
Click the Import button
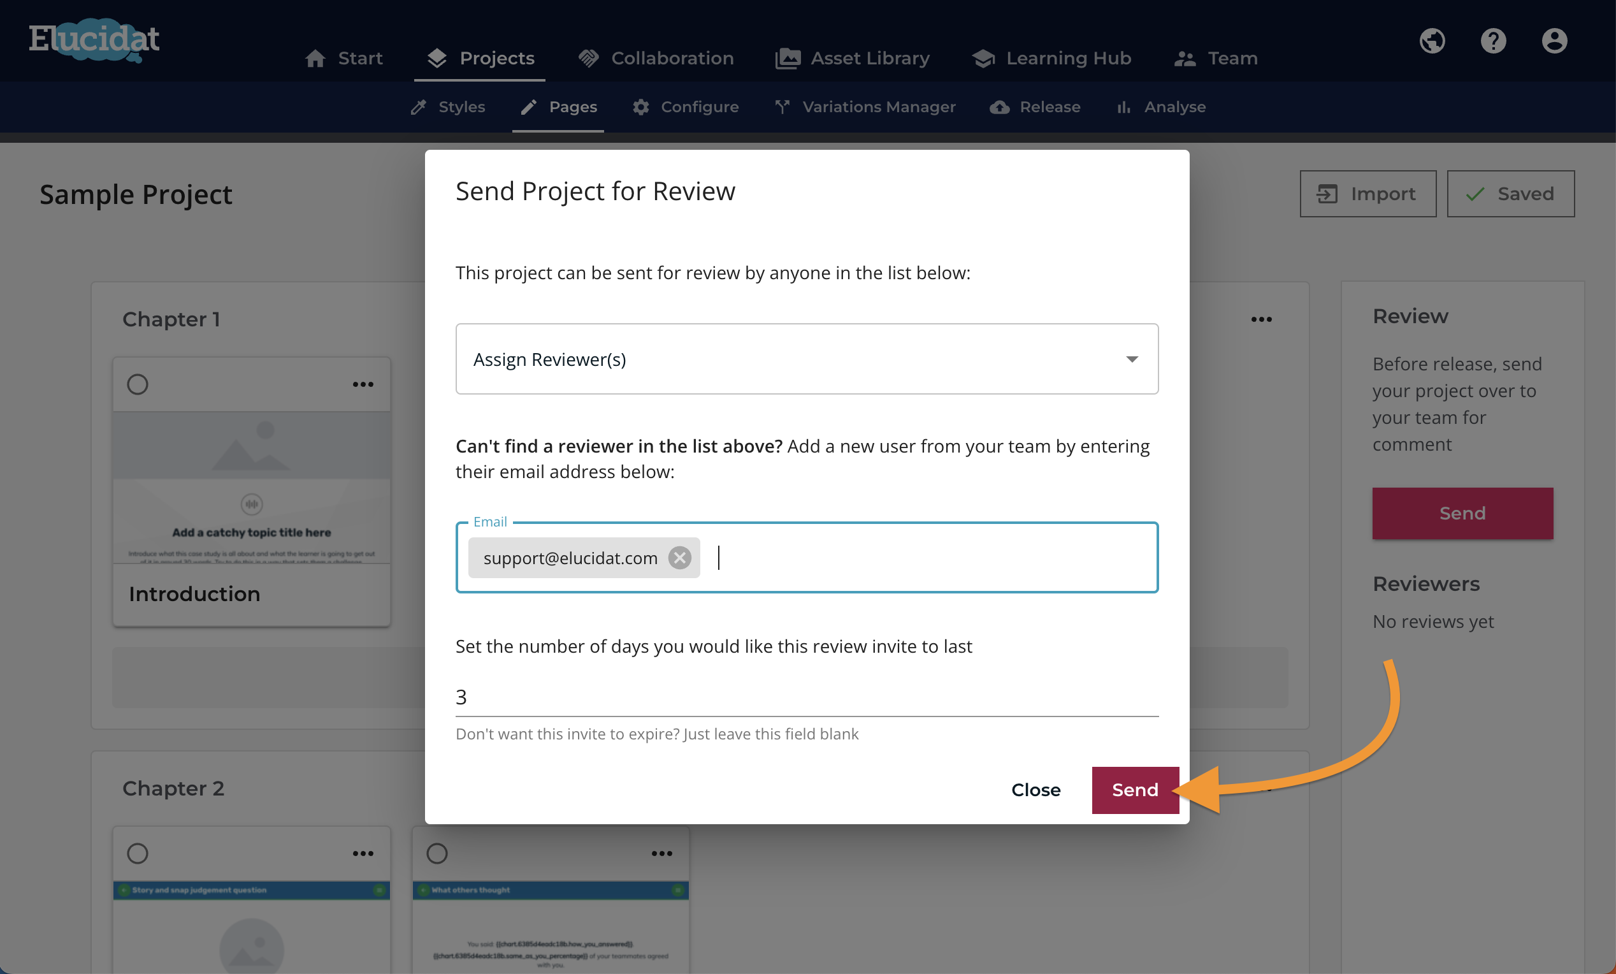point(1367,194)
